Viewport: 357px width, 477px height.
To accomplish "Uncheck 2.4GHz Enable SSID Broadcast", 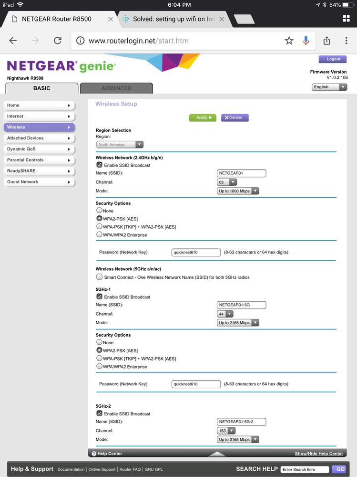I will [x=99, y=165].
